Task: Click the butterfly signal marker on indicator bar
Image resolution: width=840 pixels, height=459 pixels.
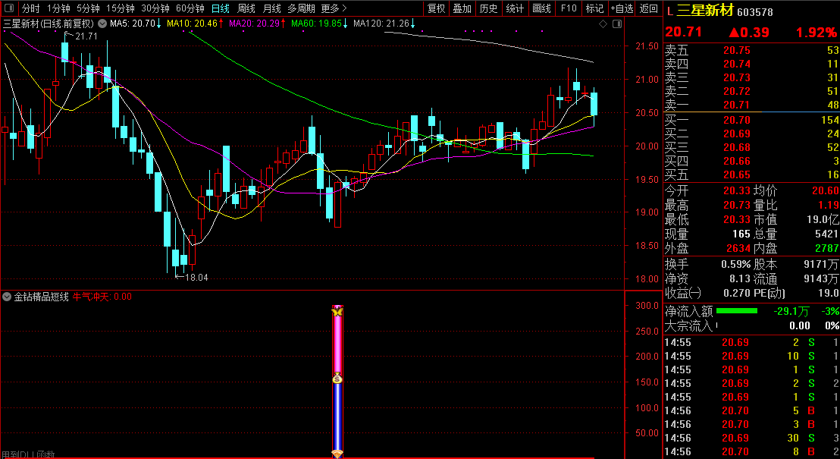Action: click(x=337, y=312)
